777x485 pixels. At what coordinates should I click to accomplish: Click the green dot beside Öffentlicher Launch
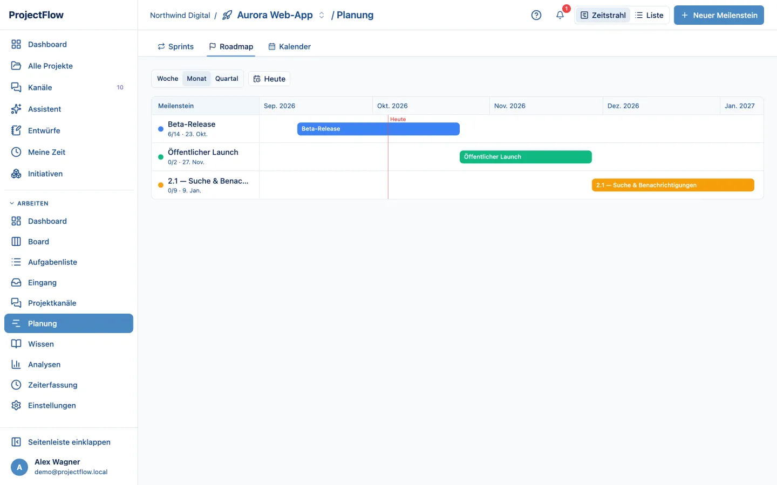161,157
